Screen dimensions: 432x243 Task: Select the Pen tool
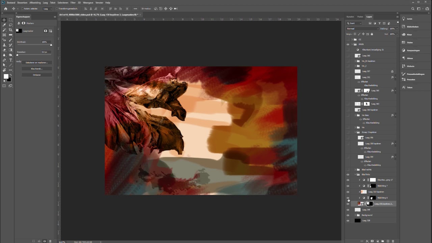point(4,60)
